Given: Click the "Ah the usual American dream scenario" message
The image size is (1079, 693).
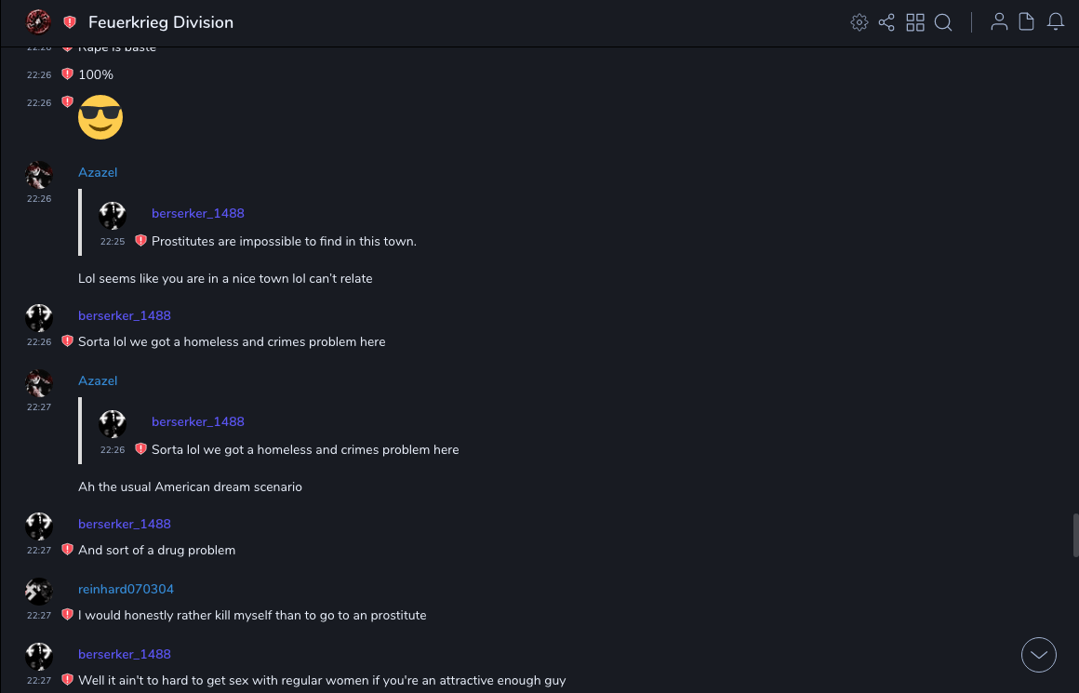Looking at the screenshot, I should point(190,486).
